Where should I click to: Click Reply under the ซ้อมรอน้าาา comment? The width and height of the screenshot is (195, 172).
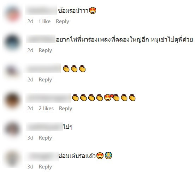click(63, 21)
